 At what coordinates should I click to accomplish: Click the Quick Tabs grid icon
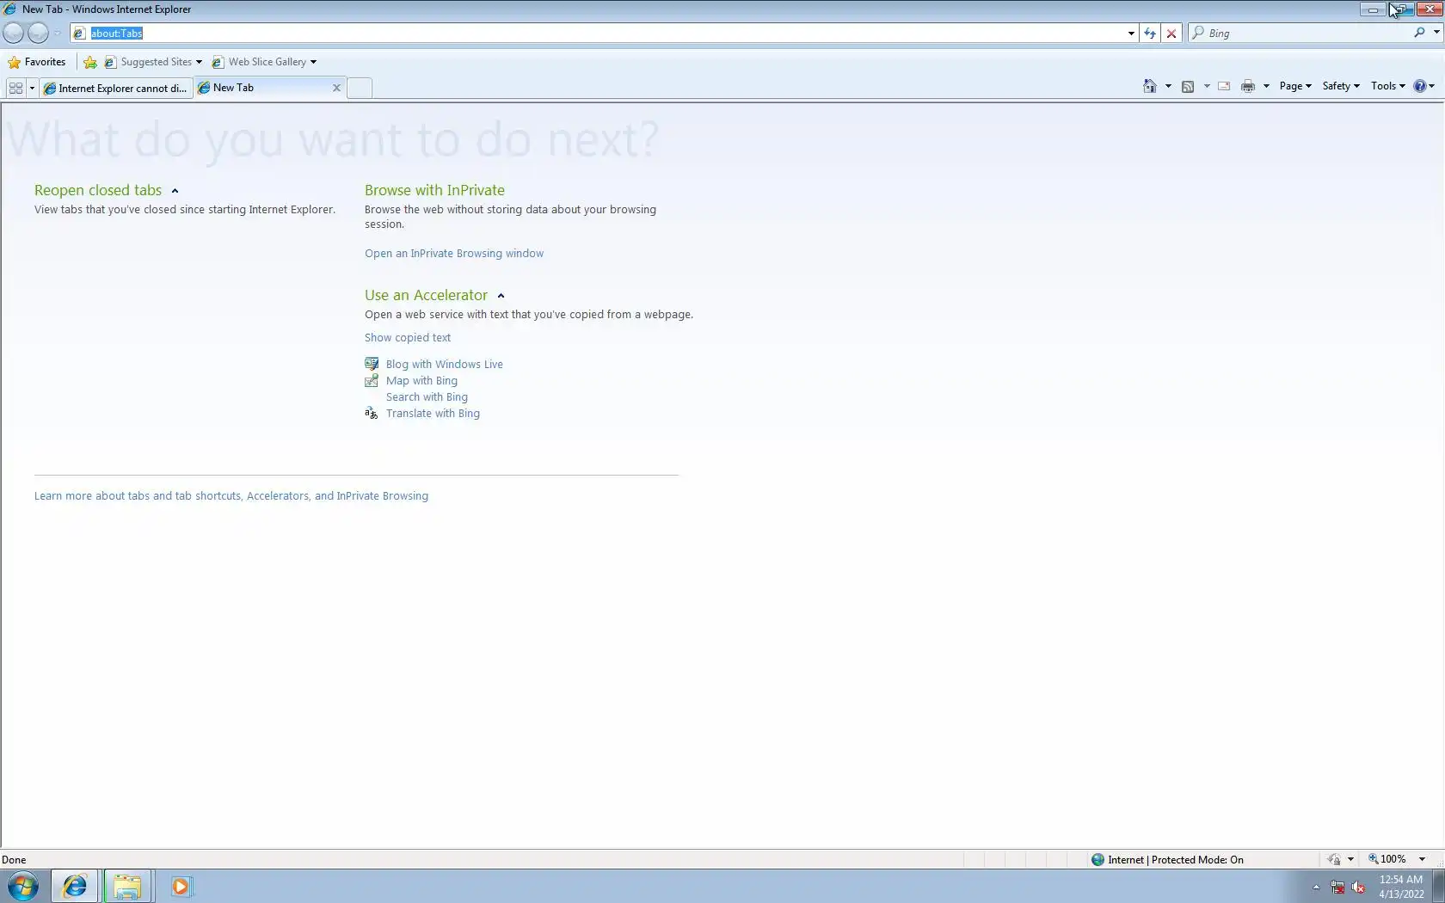pyautogui.click(x=15, y=88)
